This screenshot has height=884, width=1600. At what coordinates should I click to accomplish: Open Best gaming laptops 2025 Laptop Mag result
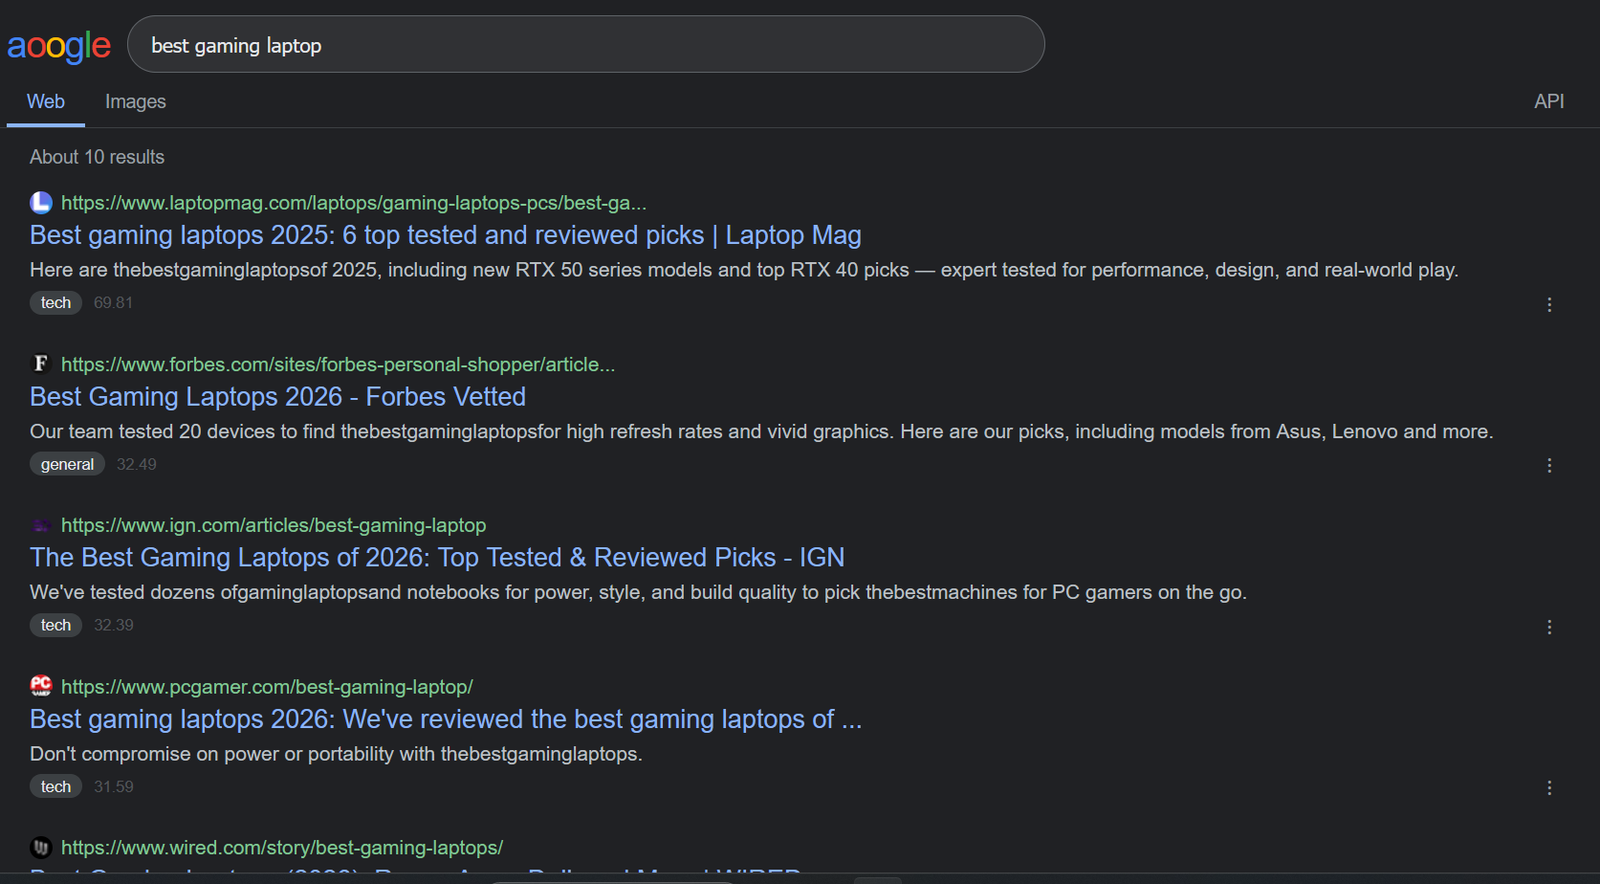[x=446, y=235]
